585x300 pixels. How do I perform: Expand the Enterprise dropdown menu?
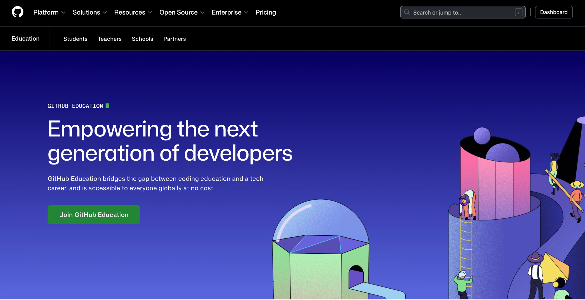coord(230,12)
